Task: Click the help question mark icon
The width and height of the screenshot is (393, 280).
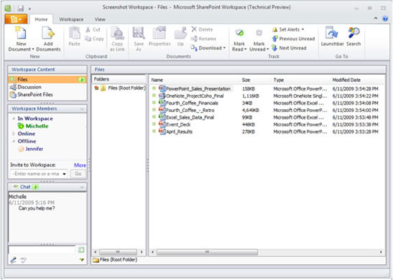Action: [x=385, y=19]
